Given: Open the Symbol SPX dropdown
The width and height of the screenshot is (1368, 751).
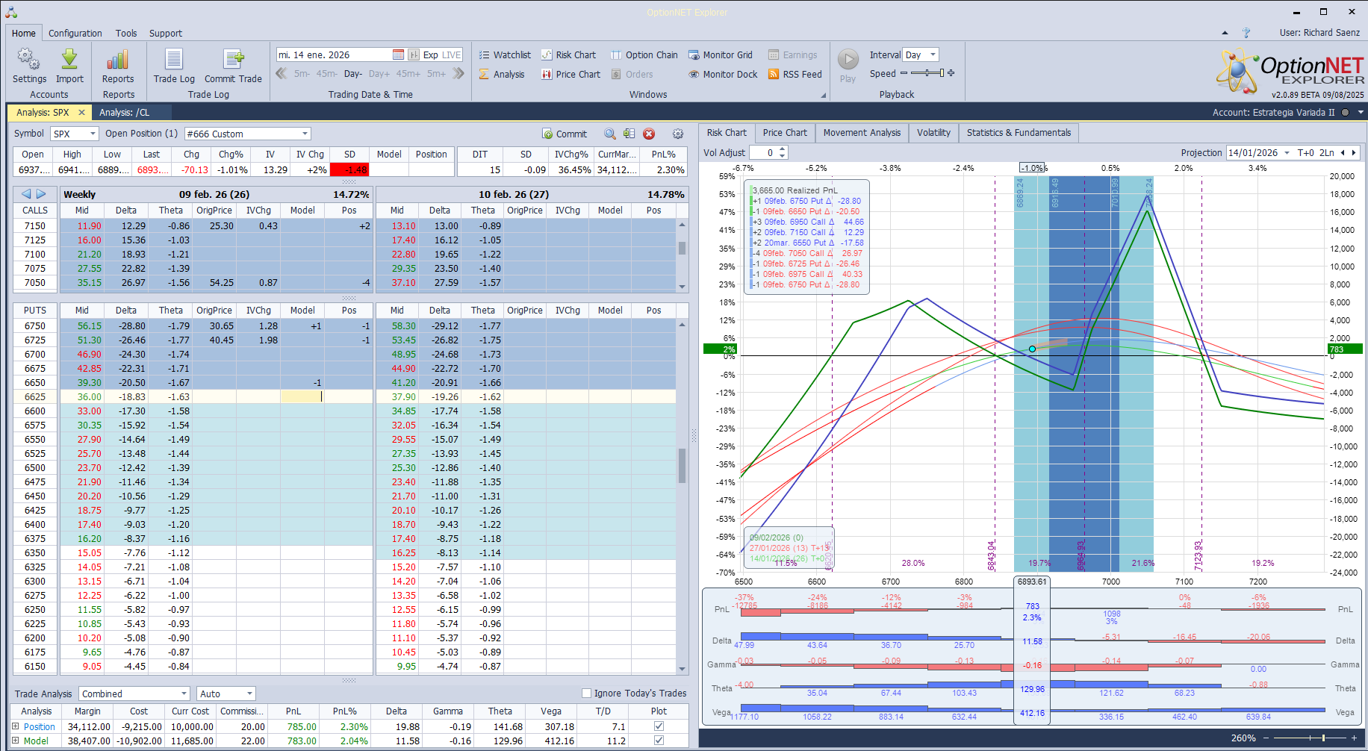Looking at the screenshot, I should [93, 134].
